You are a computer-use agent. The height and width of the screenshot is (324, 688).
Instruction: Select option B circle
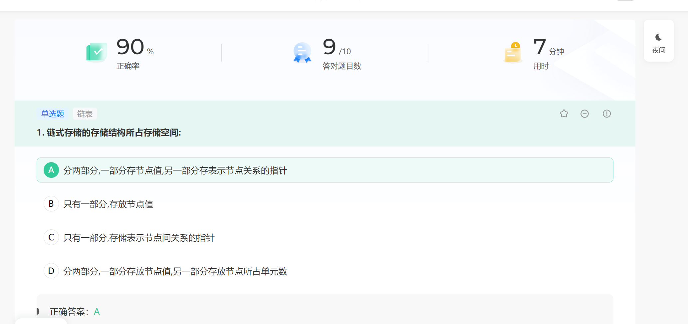click(x=51, y=204)
